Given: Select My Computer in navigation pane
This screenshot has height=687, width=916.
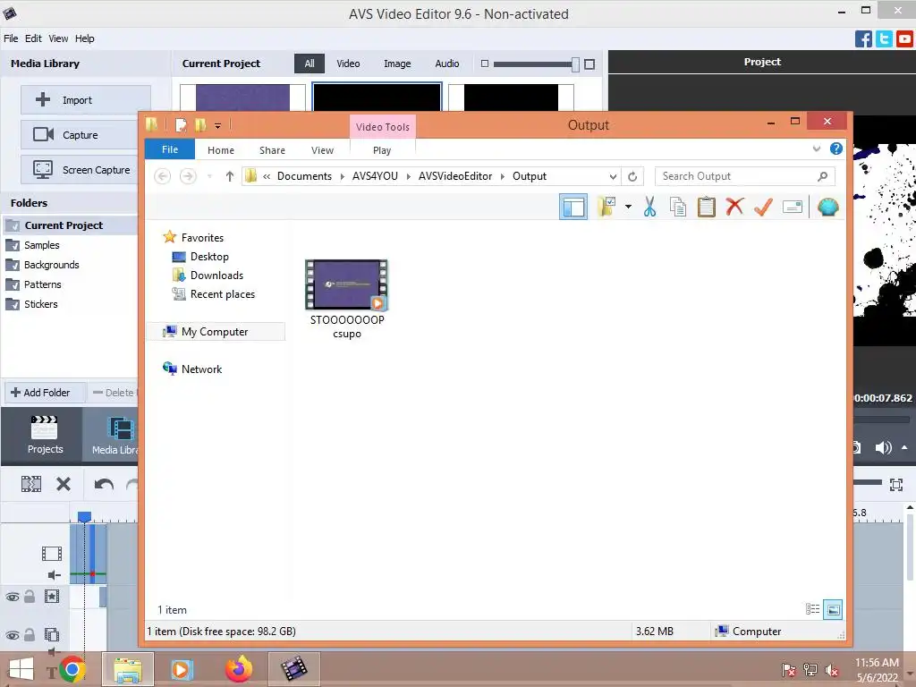Looking at the screenshot, I should click(x=215, y=332).
